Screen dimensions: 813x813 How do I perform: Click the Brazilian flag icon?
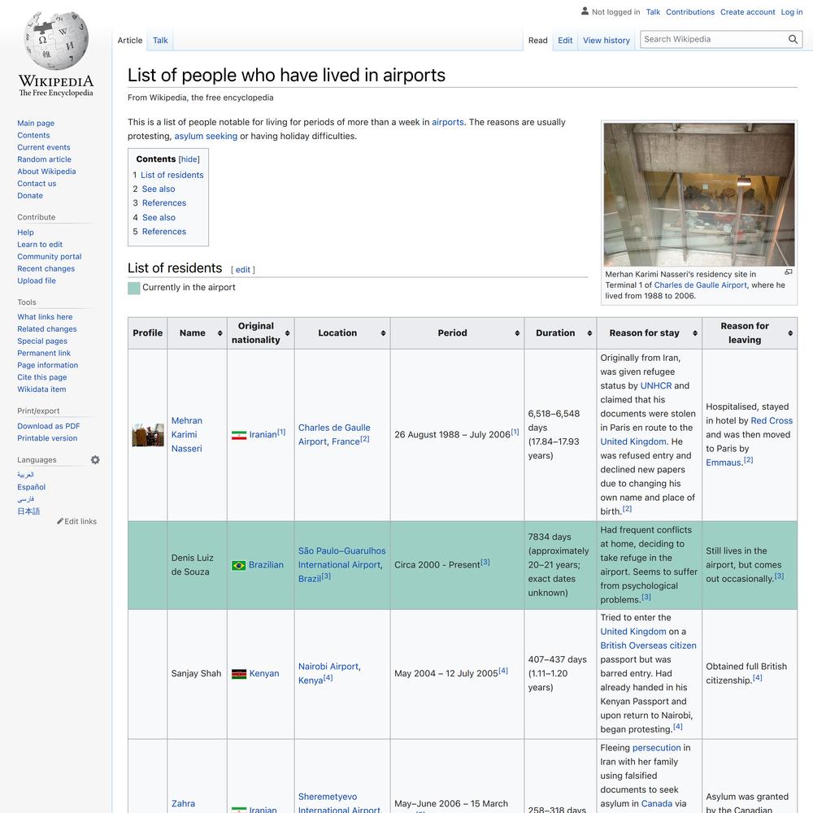point(238,565)
